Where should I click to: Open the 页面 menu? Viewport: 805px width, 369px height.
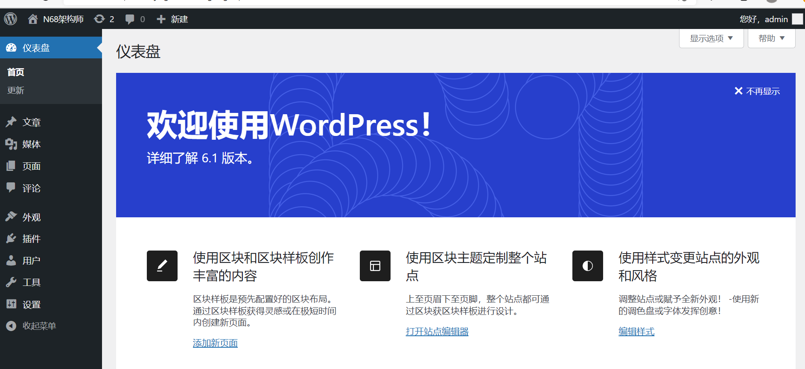click(51, 166)
